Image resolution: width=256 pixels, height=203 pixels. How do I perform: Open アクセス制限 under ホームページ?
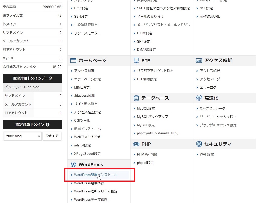coord(84,71)
